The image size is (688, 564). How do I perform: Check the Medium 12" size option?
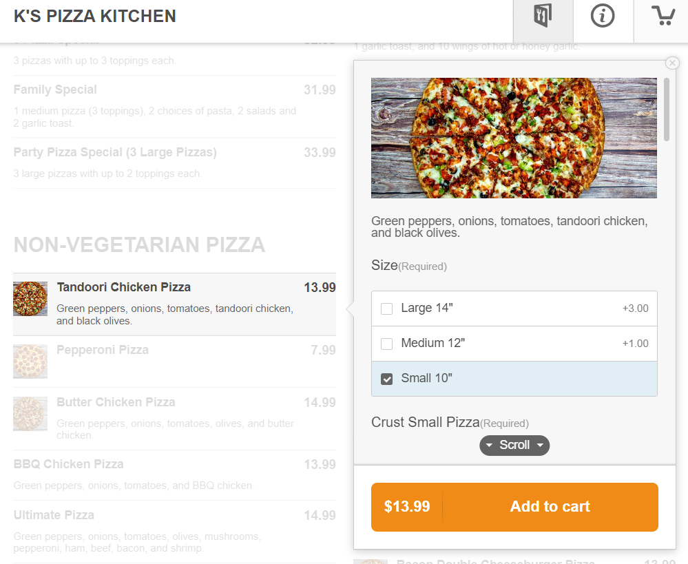pyautogui.click(x=387, y=344)
